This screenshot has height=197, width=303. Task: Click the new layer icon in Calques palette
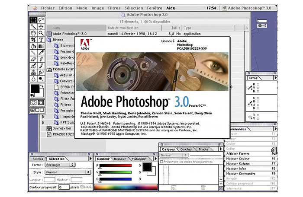pyautogui.click(x=174, y=187)
